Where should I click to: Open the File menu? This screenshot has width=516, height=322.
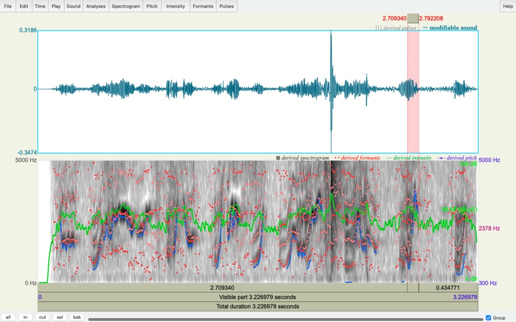(8, 6)
